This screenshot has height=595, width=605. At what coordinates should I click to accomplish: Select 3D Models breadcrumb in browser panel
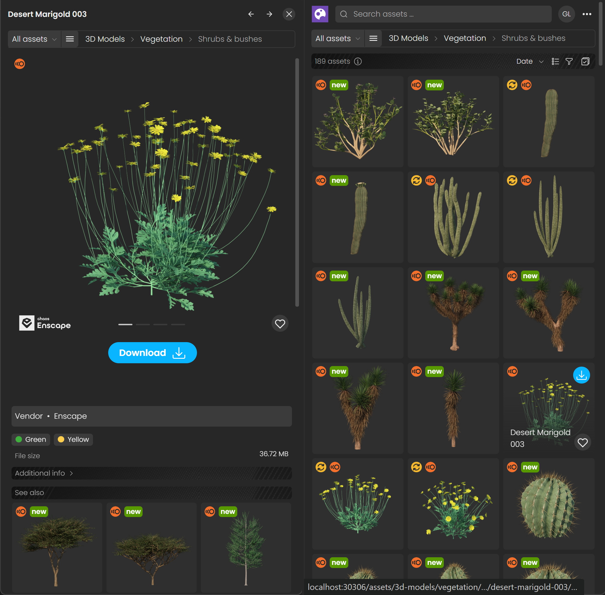coord(408,39)
